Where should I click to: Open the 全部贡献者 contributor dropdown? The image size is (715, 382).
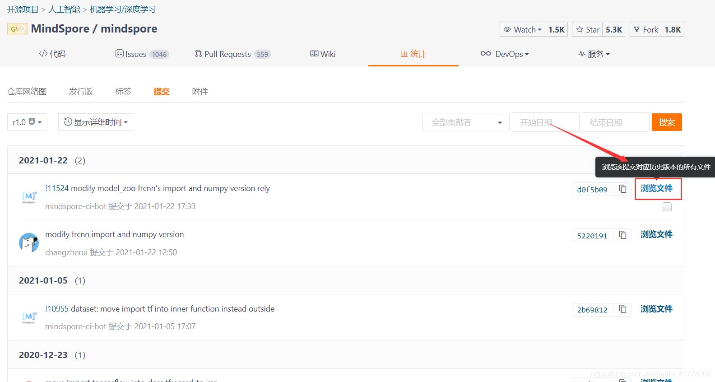(466, 122)
